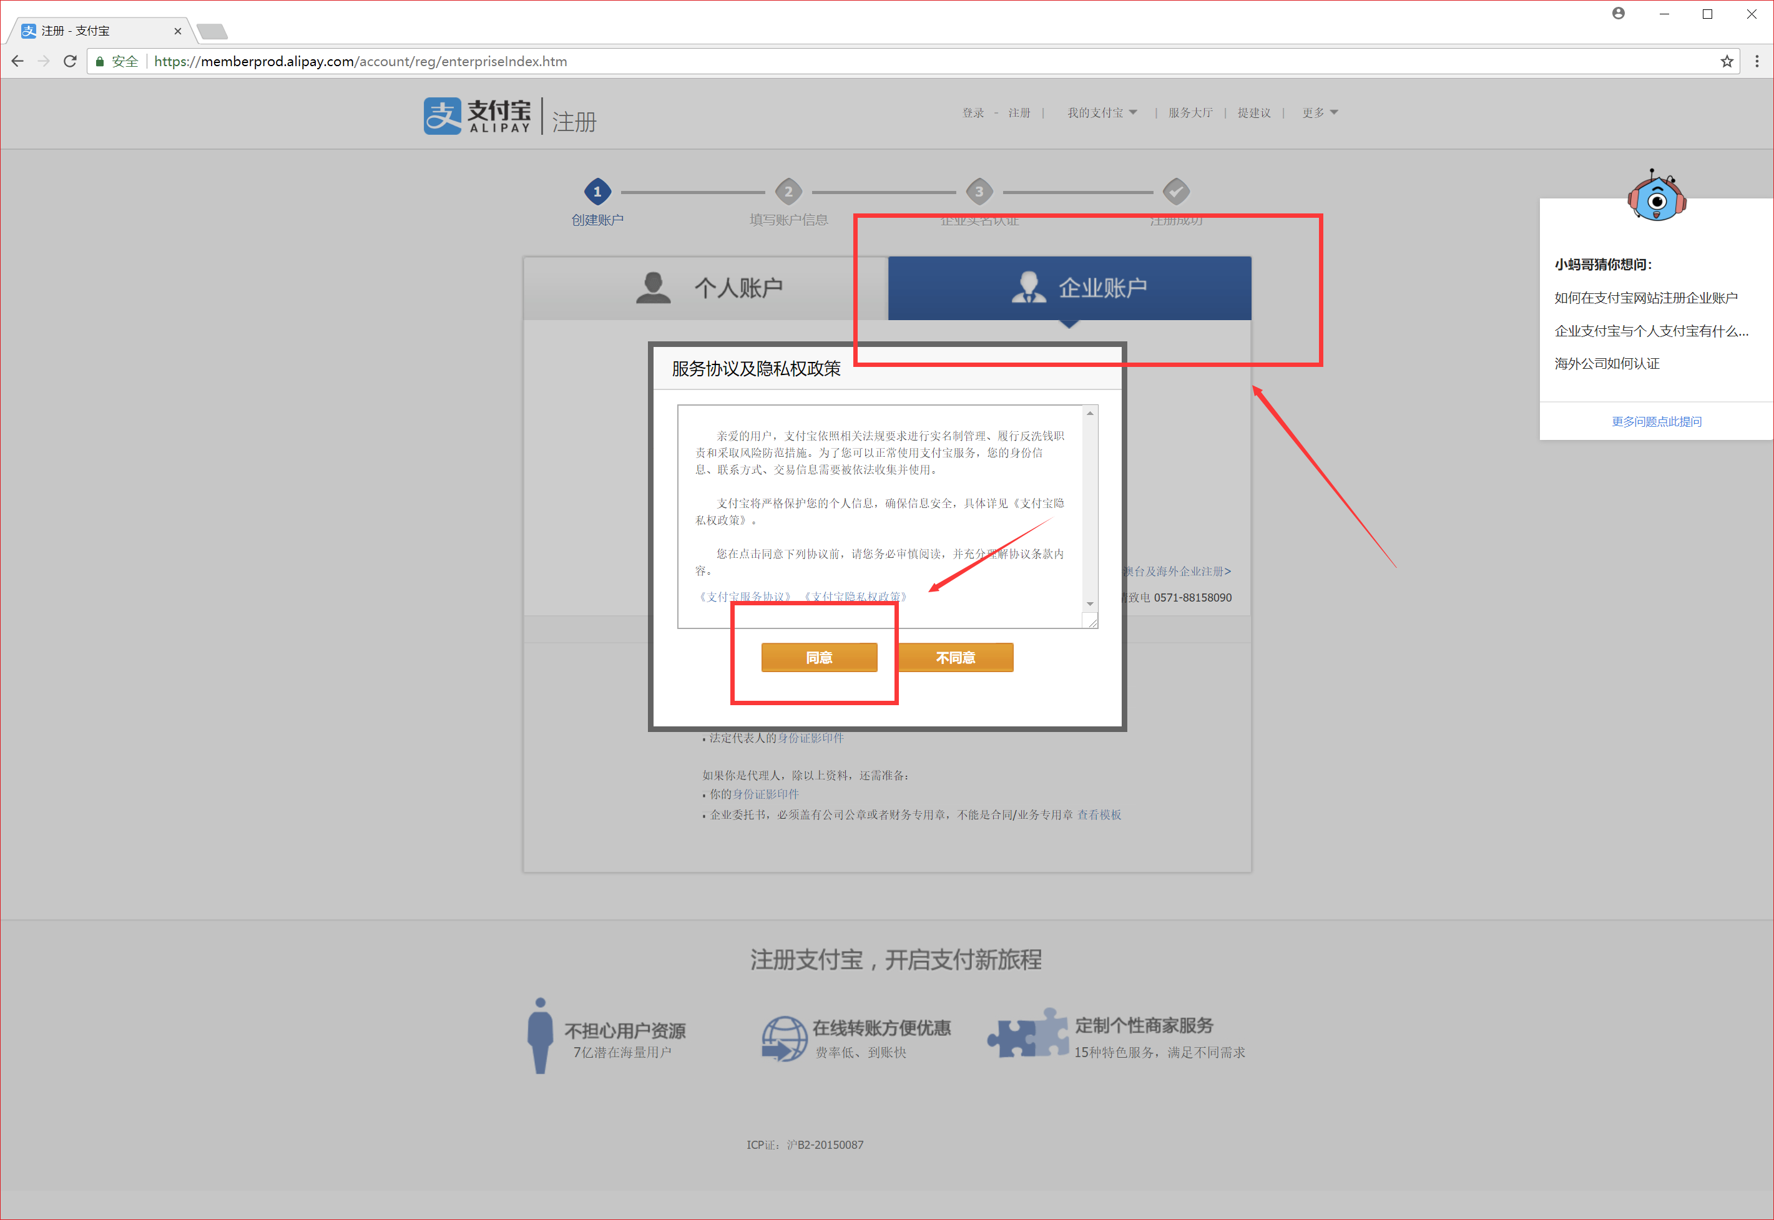Click the 不担心用户资源 person icon
This screenshot has width=1774, height=1220.
point(540,1036)
